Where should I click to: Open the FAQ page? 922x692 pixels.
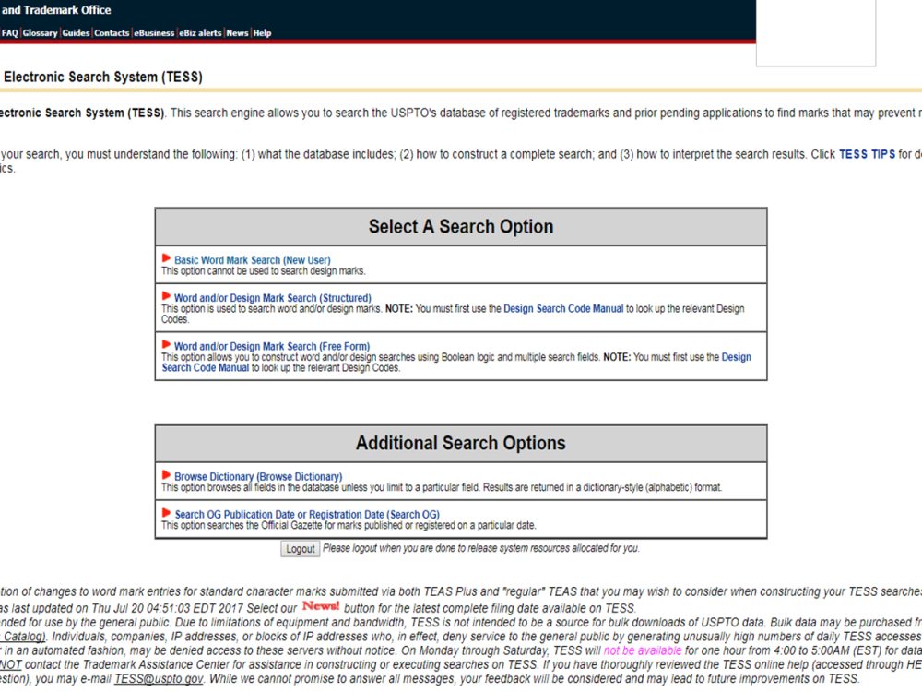click(9, 32)
